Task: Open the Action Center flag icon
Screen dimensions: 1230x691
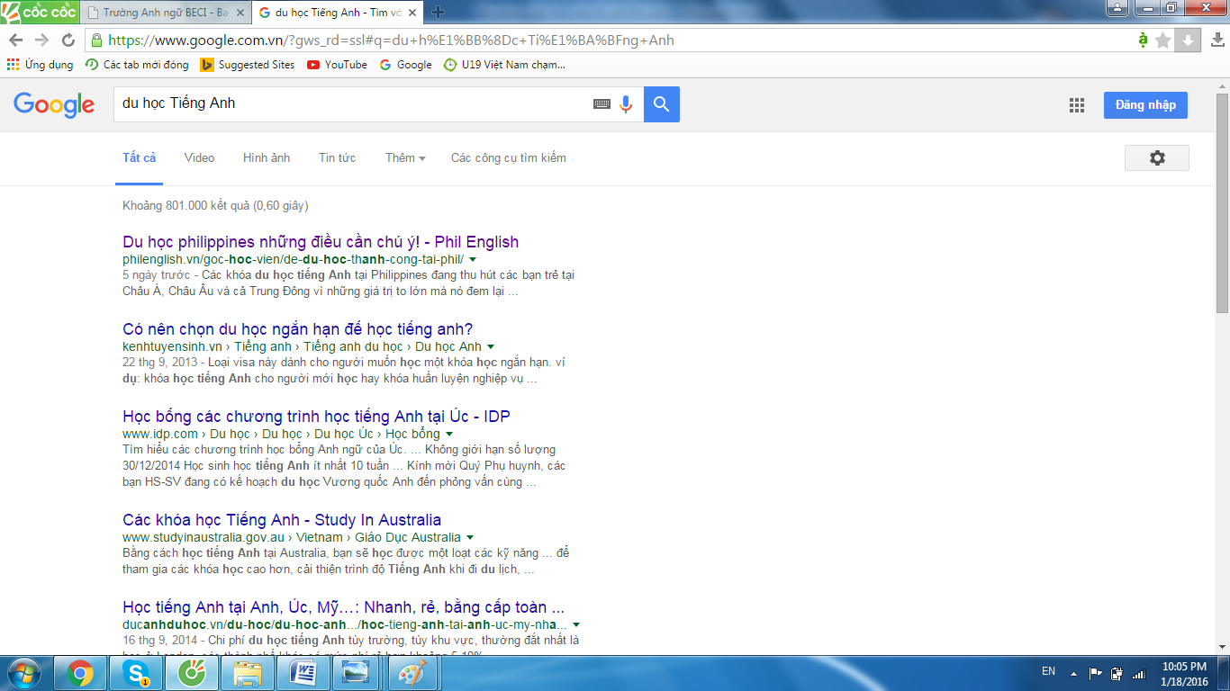Action: pyautogui.click(x=1096, y=672)
